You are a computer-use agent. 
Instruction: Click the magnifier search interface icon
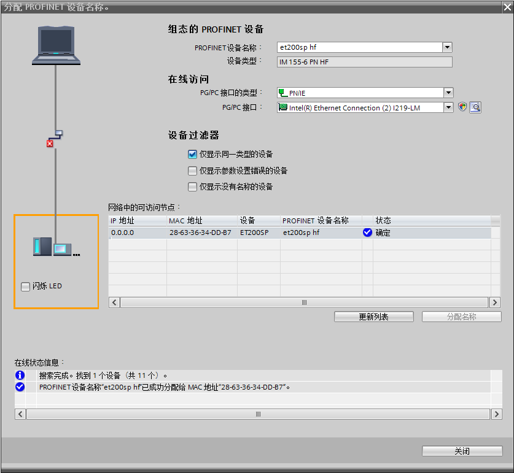coord(475,107)
